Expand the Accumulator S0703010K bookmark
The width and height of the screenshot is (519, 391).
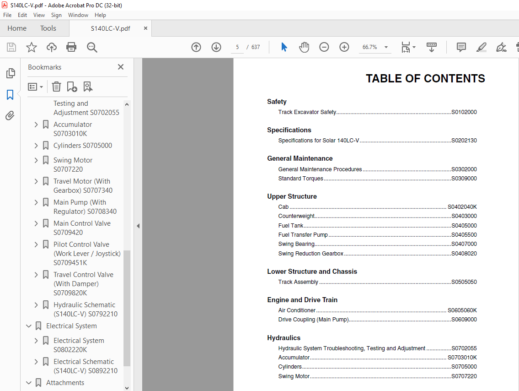coord(36,125)
